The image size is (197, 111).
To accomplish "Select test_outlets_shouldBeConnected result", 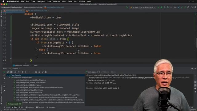I will [28, 85].
